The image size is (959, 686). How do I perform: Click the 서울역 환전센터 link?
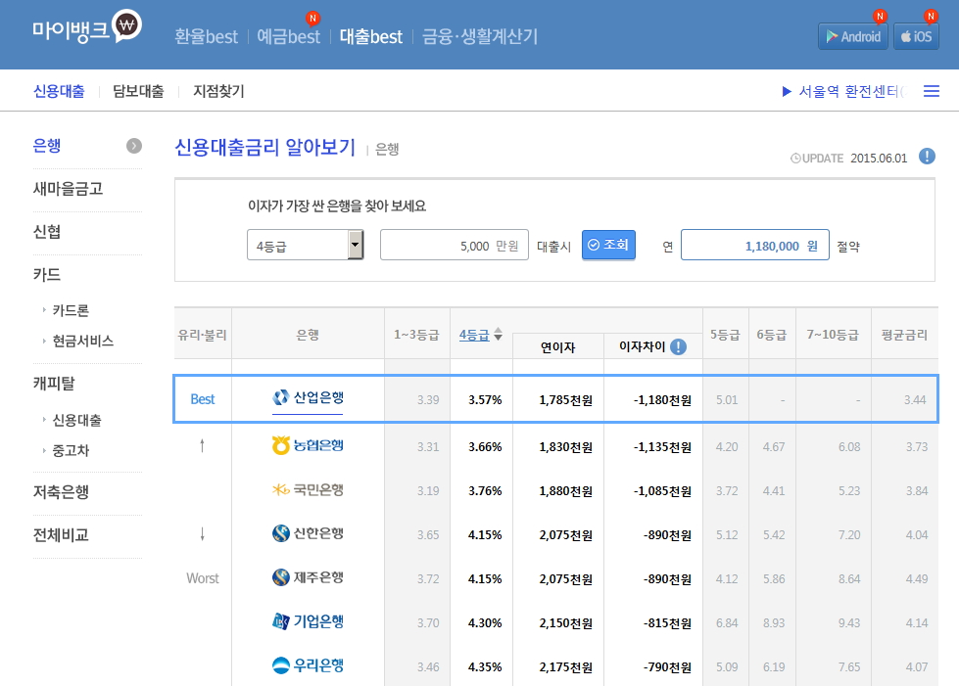tap(848, 92)
